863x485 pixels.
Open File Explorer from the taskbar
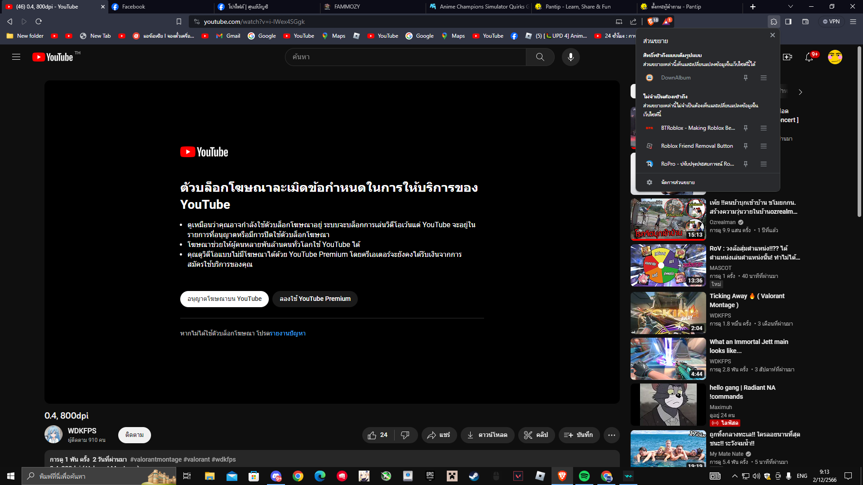[x=209, y=476]
